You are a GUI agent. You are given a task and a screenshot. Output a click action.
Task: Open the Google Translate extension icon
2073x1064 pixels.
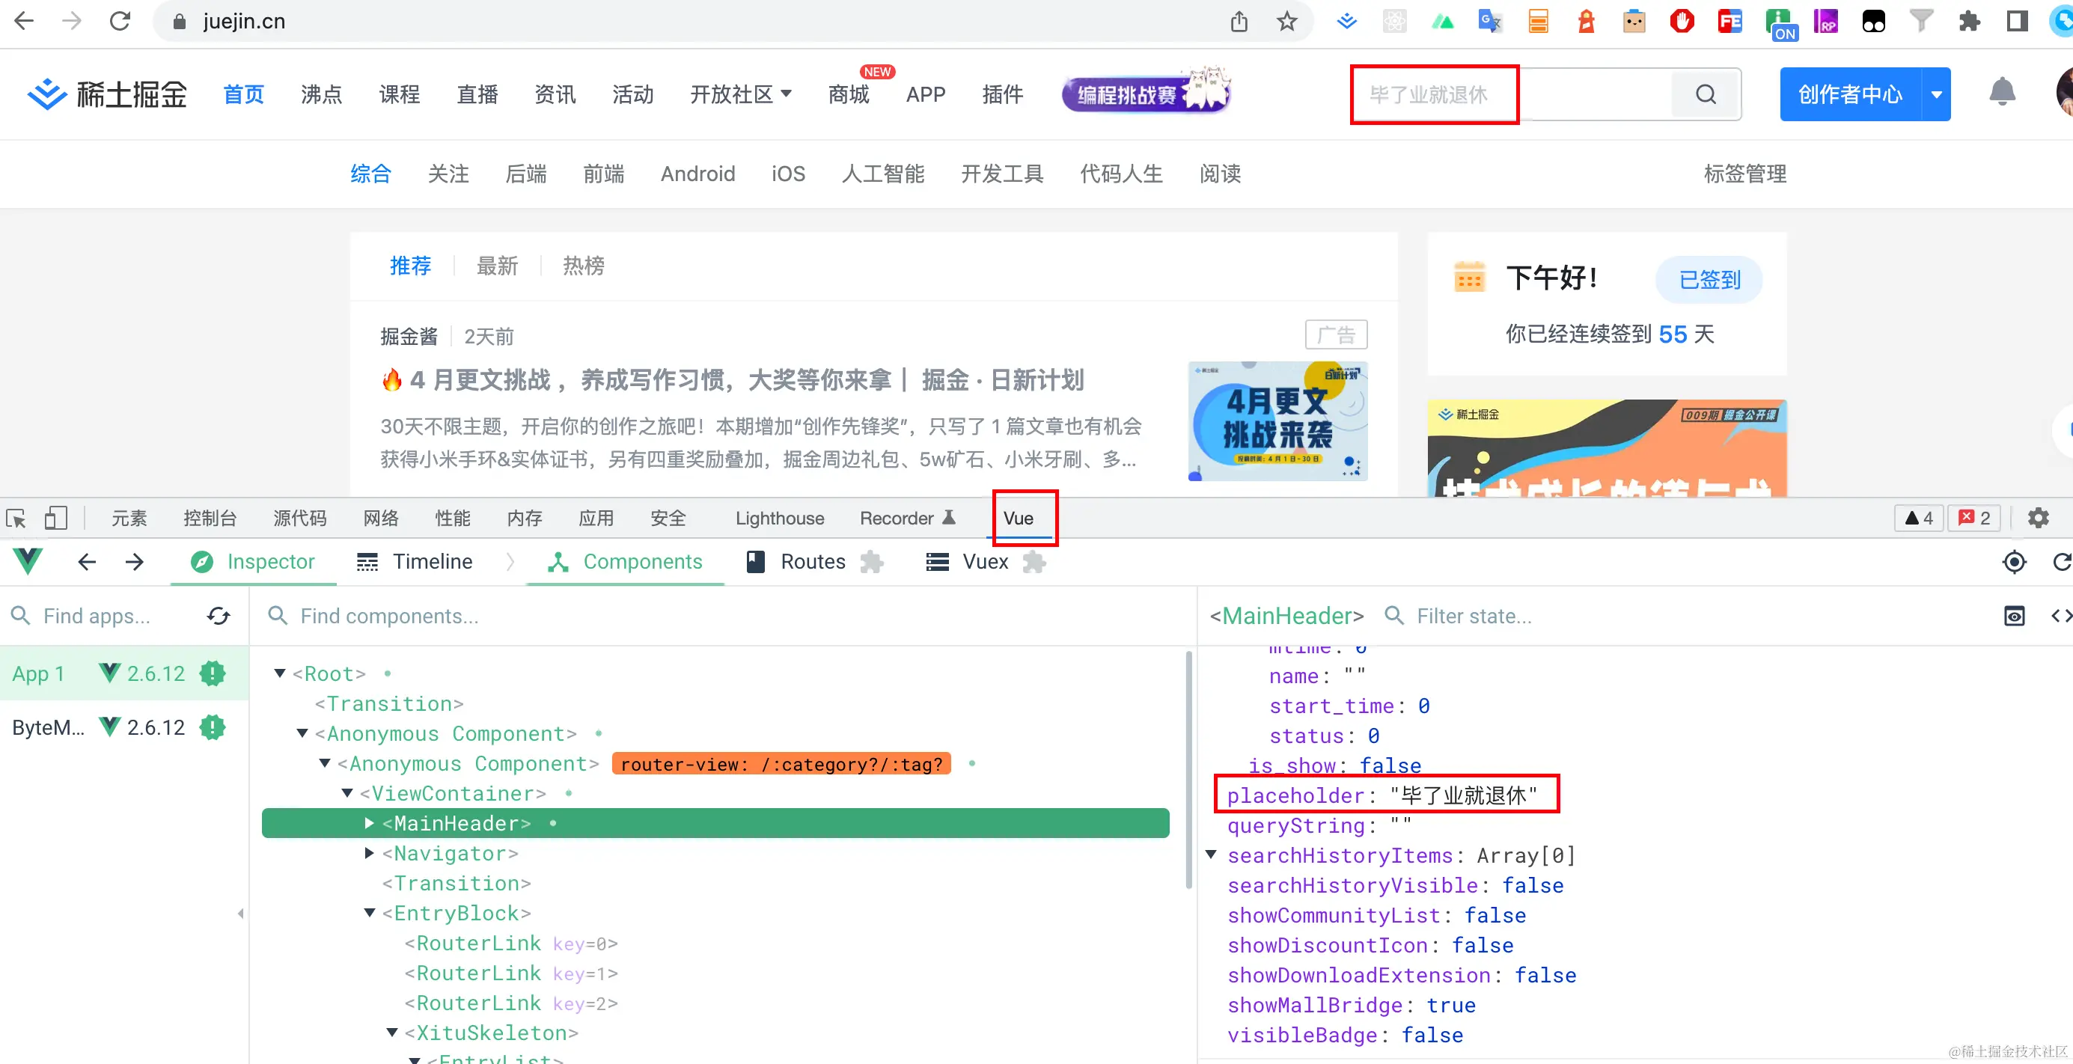click(x=1489, y=21)
